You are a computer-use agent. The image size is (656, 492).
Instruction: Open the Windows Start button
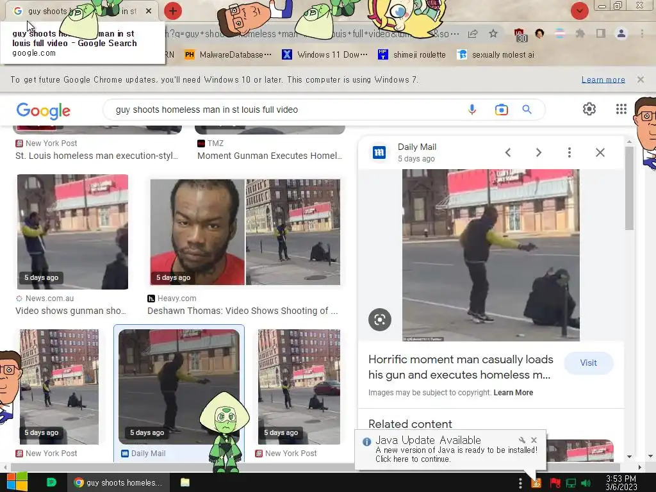click(17, 482)
